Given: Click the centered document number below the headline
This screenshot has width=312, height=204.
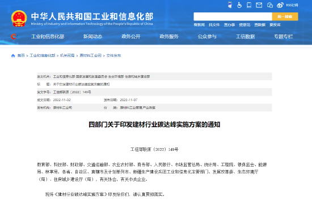Looking at the screenshot, I should coord(154,150).
